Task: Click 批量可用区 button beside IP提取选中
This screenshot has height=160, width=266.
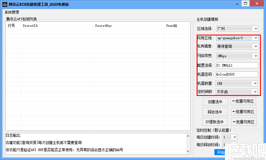Action: tap(244, 122)
